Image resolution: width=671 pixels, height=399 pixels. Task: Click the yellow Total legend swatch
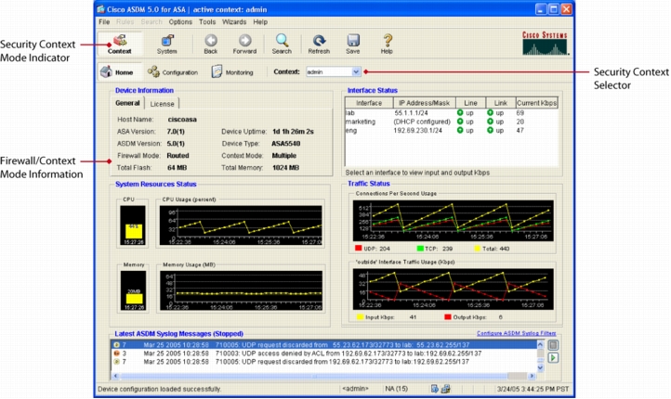(477, 248)
